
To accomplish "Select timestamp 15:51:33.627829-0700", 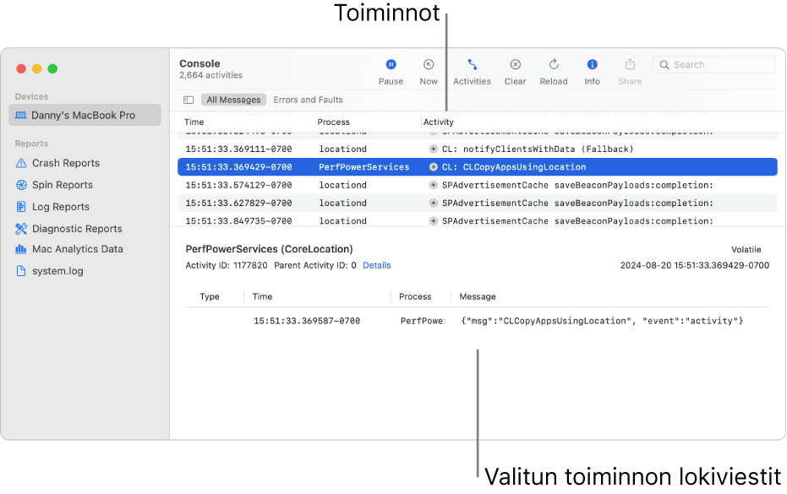I will pos(238,204).
